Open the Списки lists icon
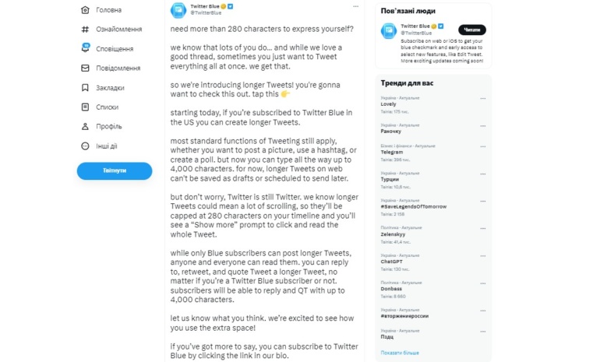 (85, 107)
